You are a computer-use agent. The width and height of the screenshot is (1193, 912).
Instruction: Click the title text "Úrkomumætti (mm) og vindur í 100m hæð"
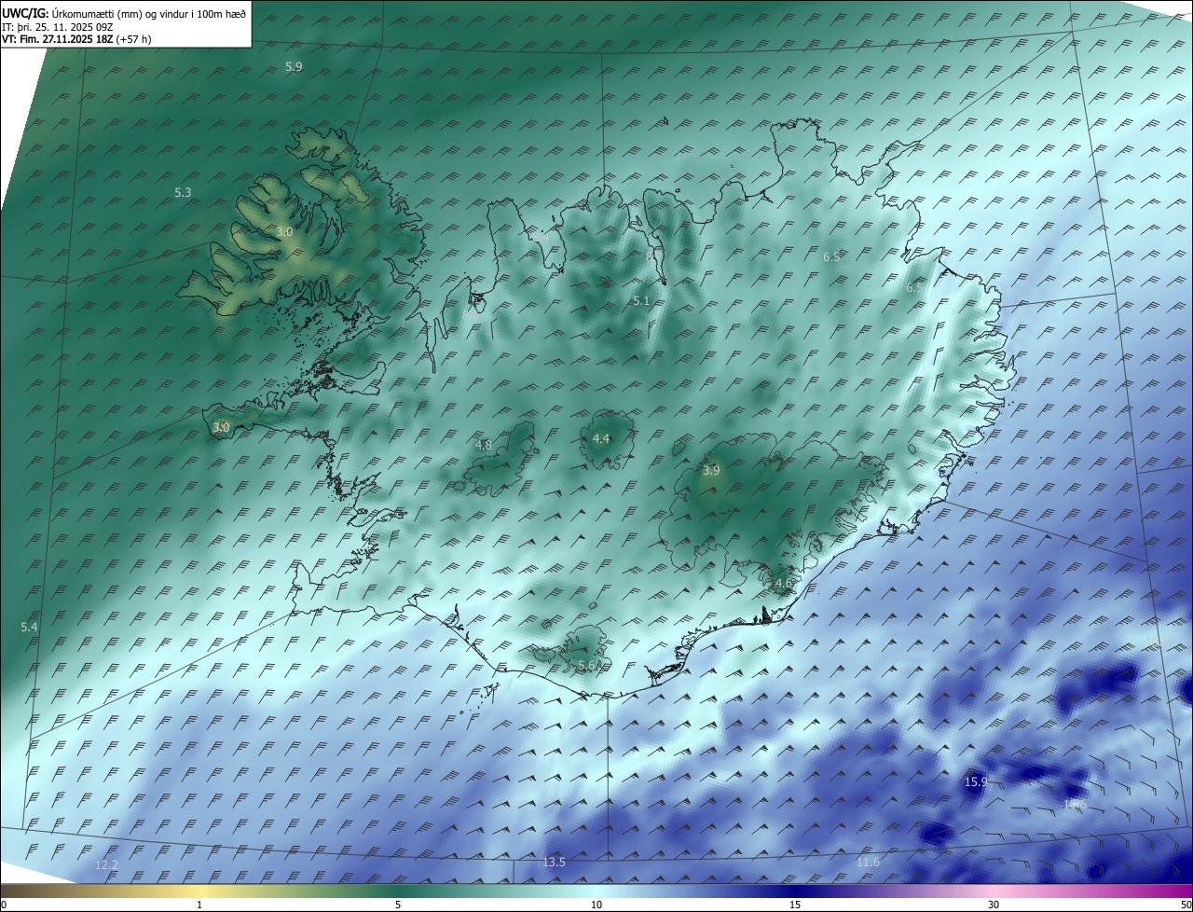click(151, 14)
